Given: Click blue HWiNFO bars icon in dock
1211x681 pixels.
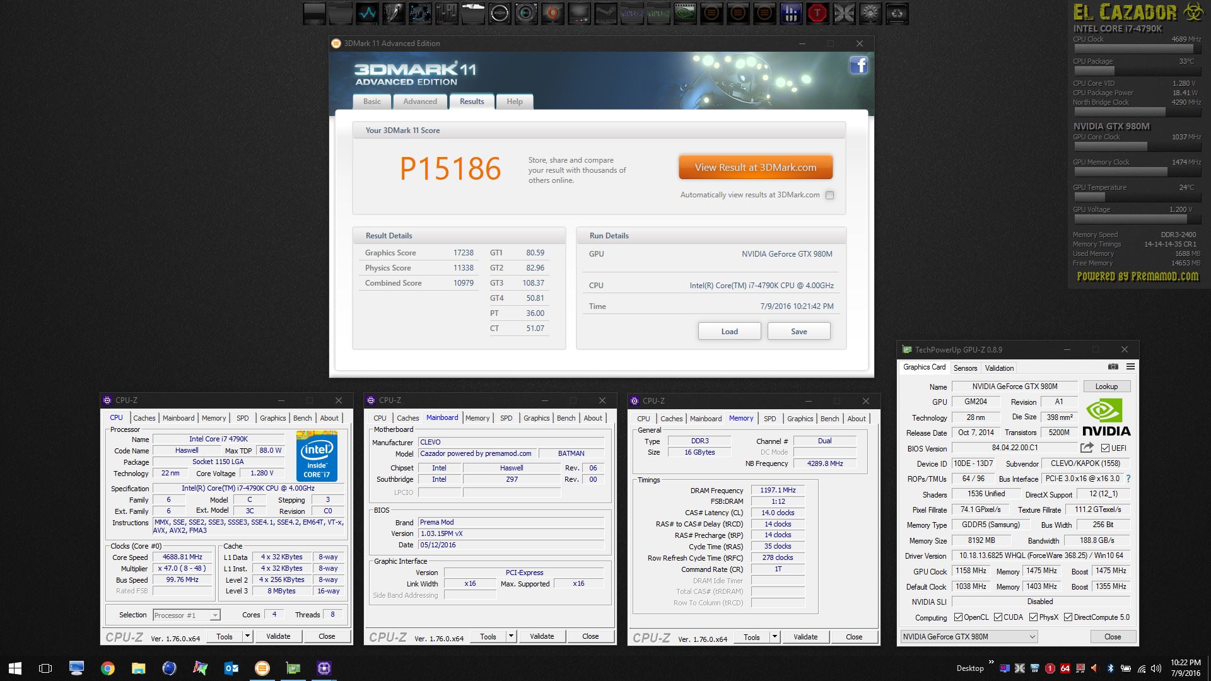Looking at the screenshot, I should click(791, 13).
